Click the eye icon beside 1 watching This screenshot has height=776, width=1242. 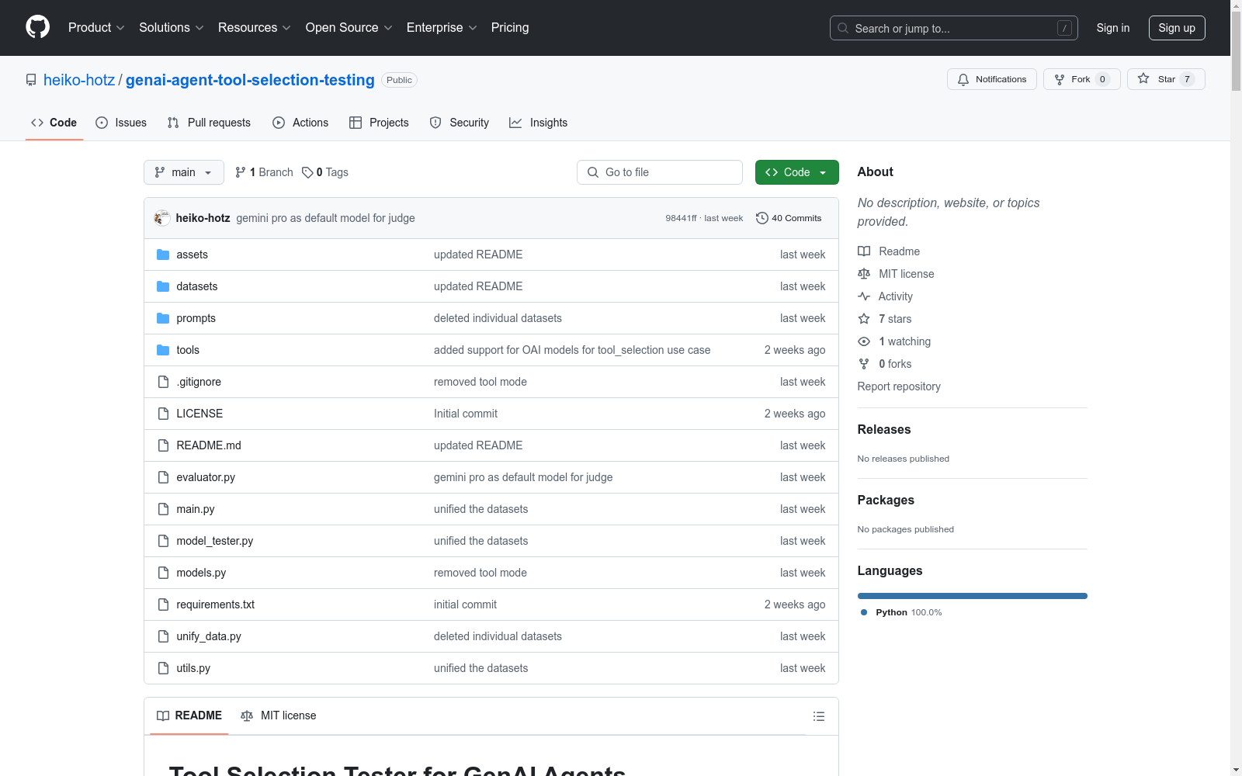(x=864, y=341)
